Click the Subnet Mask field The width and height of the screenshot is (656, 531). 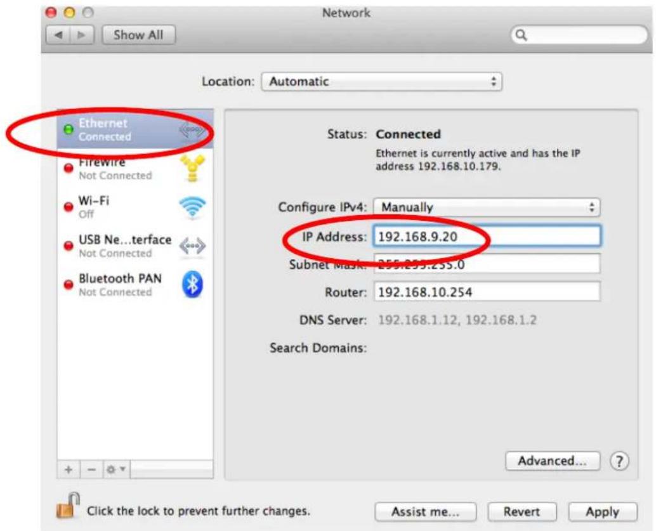[487, 264]
